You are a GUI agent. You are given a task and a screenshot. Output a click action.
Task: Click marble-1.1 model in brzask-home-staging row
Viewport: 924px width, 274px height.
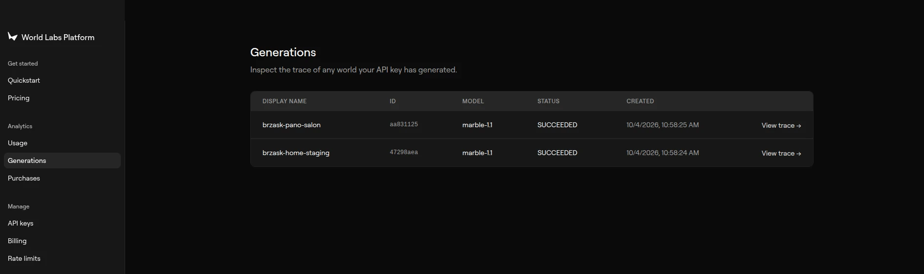click(477, 153)
